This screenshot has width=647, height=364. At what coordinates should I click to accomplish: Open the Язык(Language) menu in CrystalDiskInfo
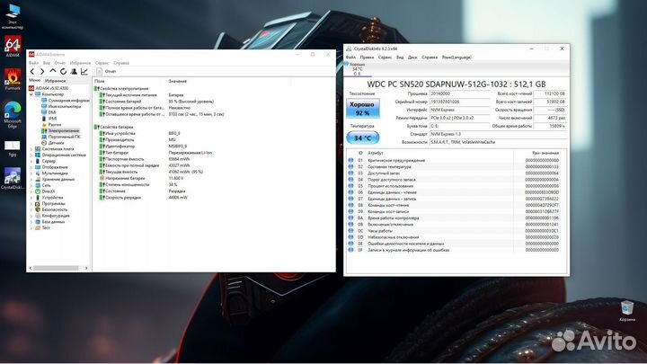point(456,58)
